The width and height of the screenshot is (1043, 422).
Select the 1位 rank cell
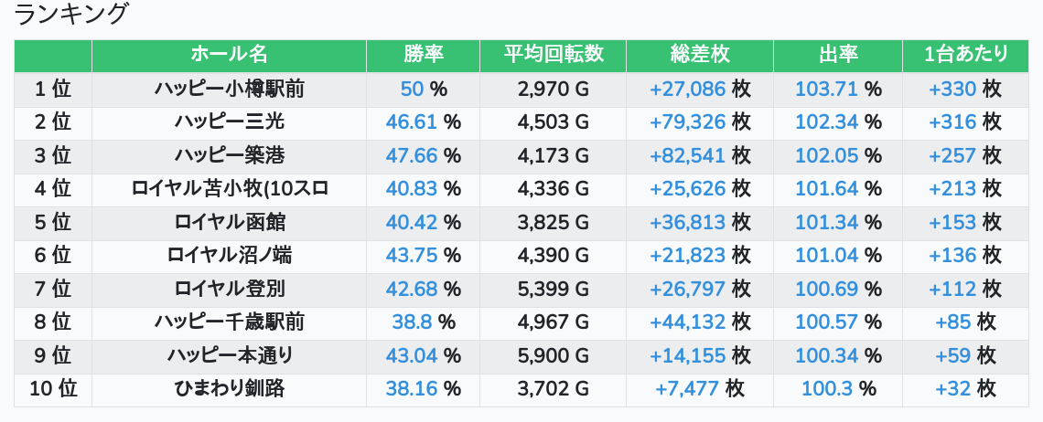[52, 90]
